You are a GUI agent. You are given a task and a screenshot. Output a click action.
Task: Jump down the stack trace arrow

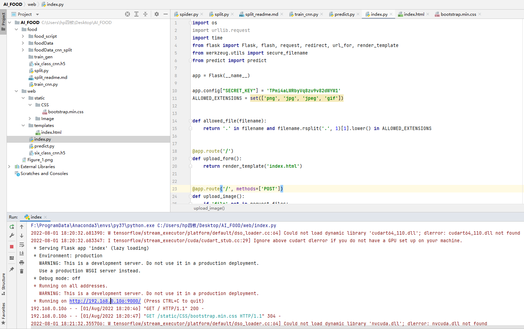click(22, 236)
